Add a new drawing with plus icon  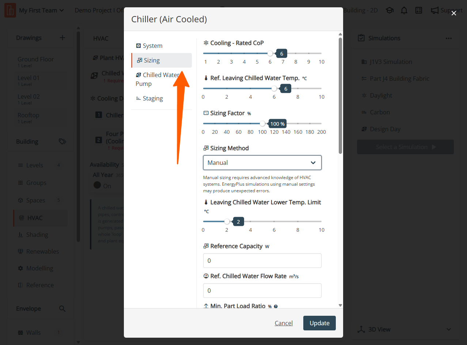pyautogui.click(x=62, y=38)
